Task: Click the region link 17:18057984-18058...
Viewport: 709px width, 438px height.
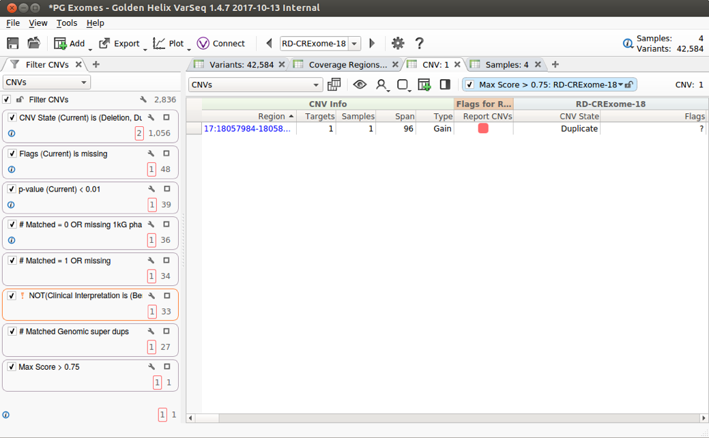Action: (246, 128)
